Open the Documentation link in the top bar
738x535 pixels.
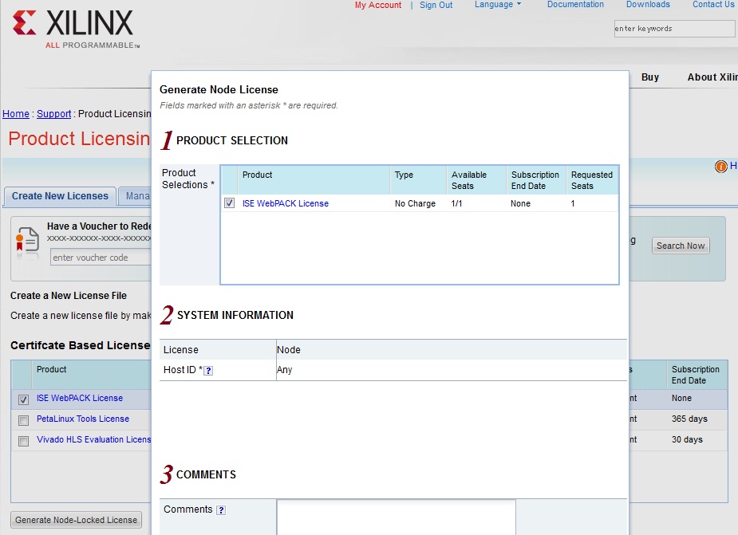[575, 5]
